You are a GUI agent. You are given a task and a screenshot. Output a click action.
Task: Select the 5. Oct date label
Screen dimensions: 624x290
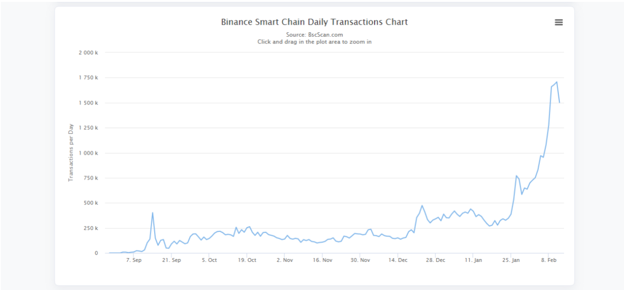[x=209, y=260]
